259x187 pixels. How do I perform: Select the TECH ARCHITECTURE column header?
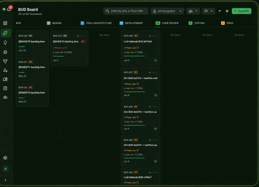point(99,23)
